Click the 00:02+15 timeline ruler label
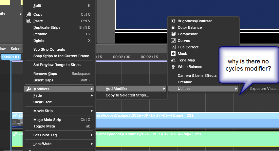This screenshot has width=279, height=151. coord(149,57)
